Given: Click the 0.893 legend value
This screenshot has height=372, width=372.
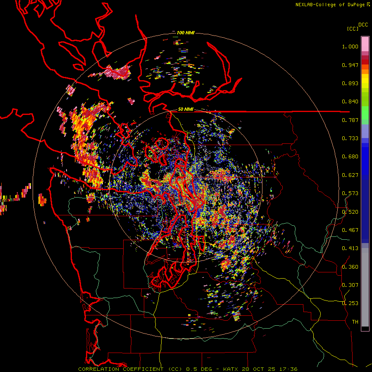Looking at the screenshot, I should (350, 83).
